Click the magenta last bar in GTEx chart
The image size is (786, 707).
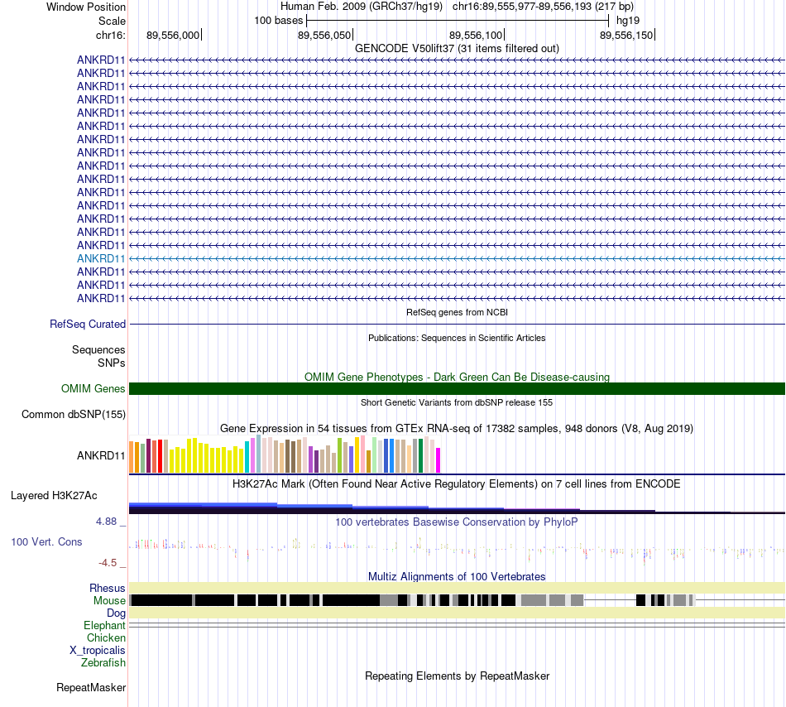[x=439, y=460]
